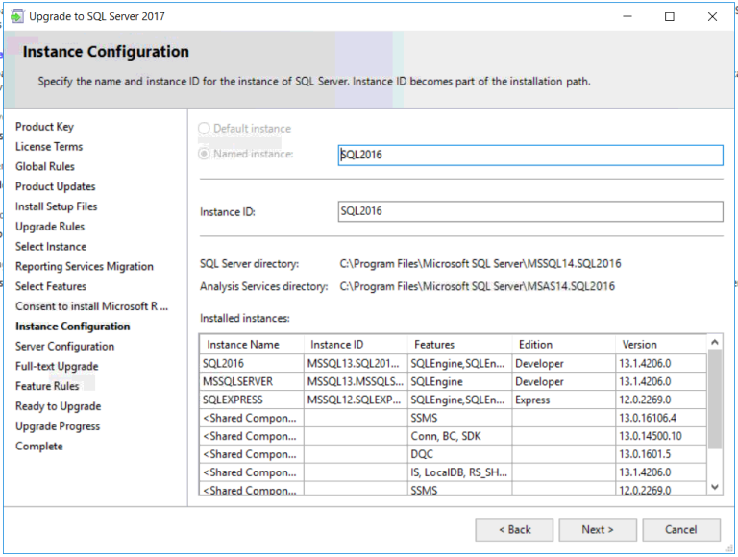Viewport: 738px width, 557px height.
Task: Click the SQL Server setup title bar icon
Action: click(16, 16)
